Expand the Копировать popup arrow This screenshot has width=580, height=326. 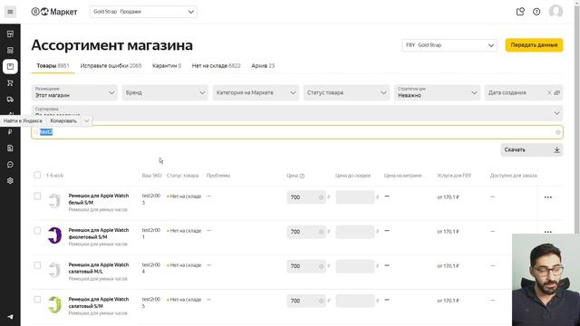[86, 120]
